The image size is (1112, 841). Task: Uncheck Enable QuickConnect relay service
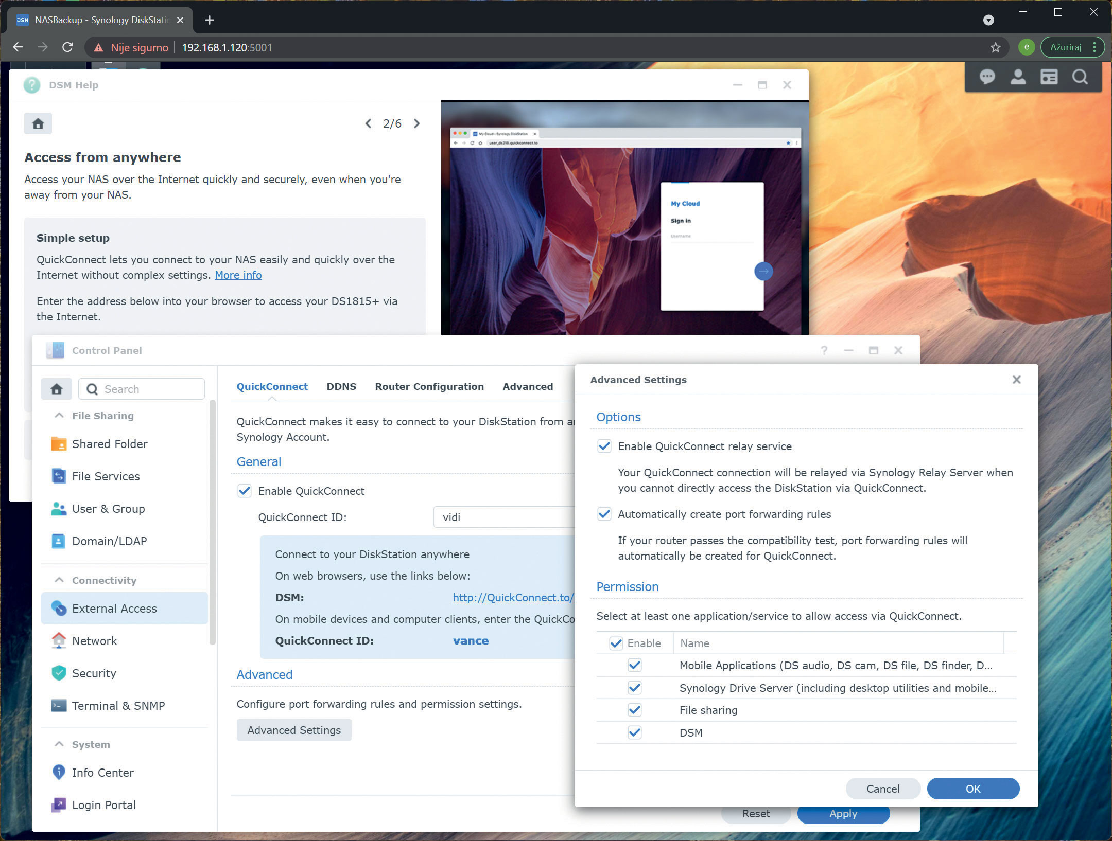pyautogui.click(x=604, y=446)
